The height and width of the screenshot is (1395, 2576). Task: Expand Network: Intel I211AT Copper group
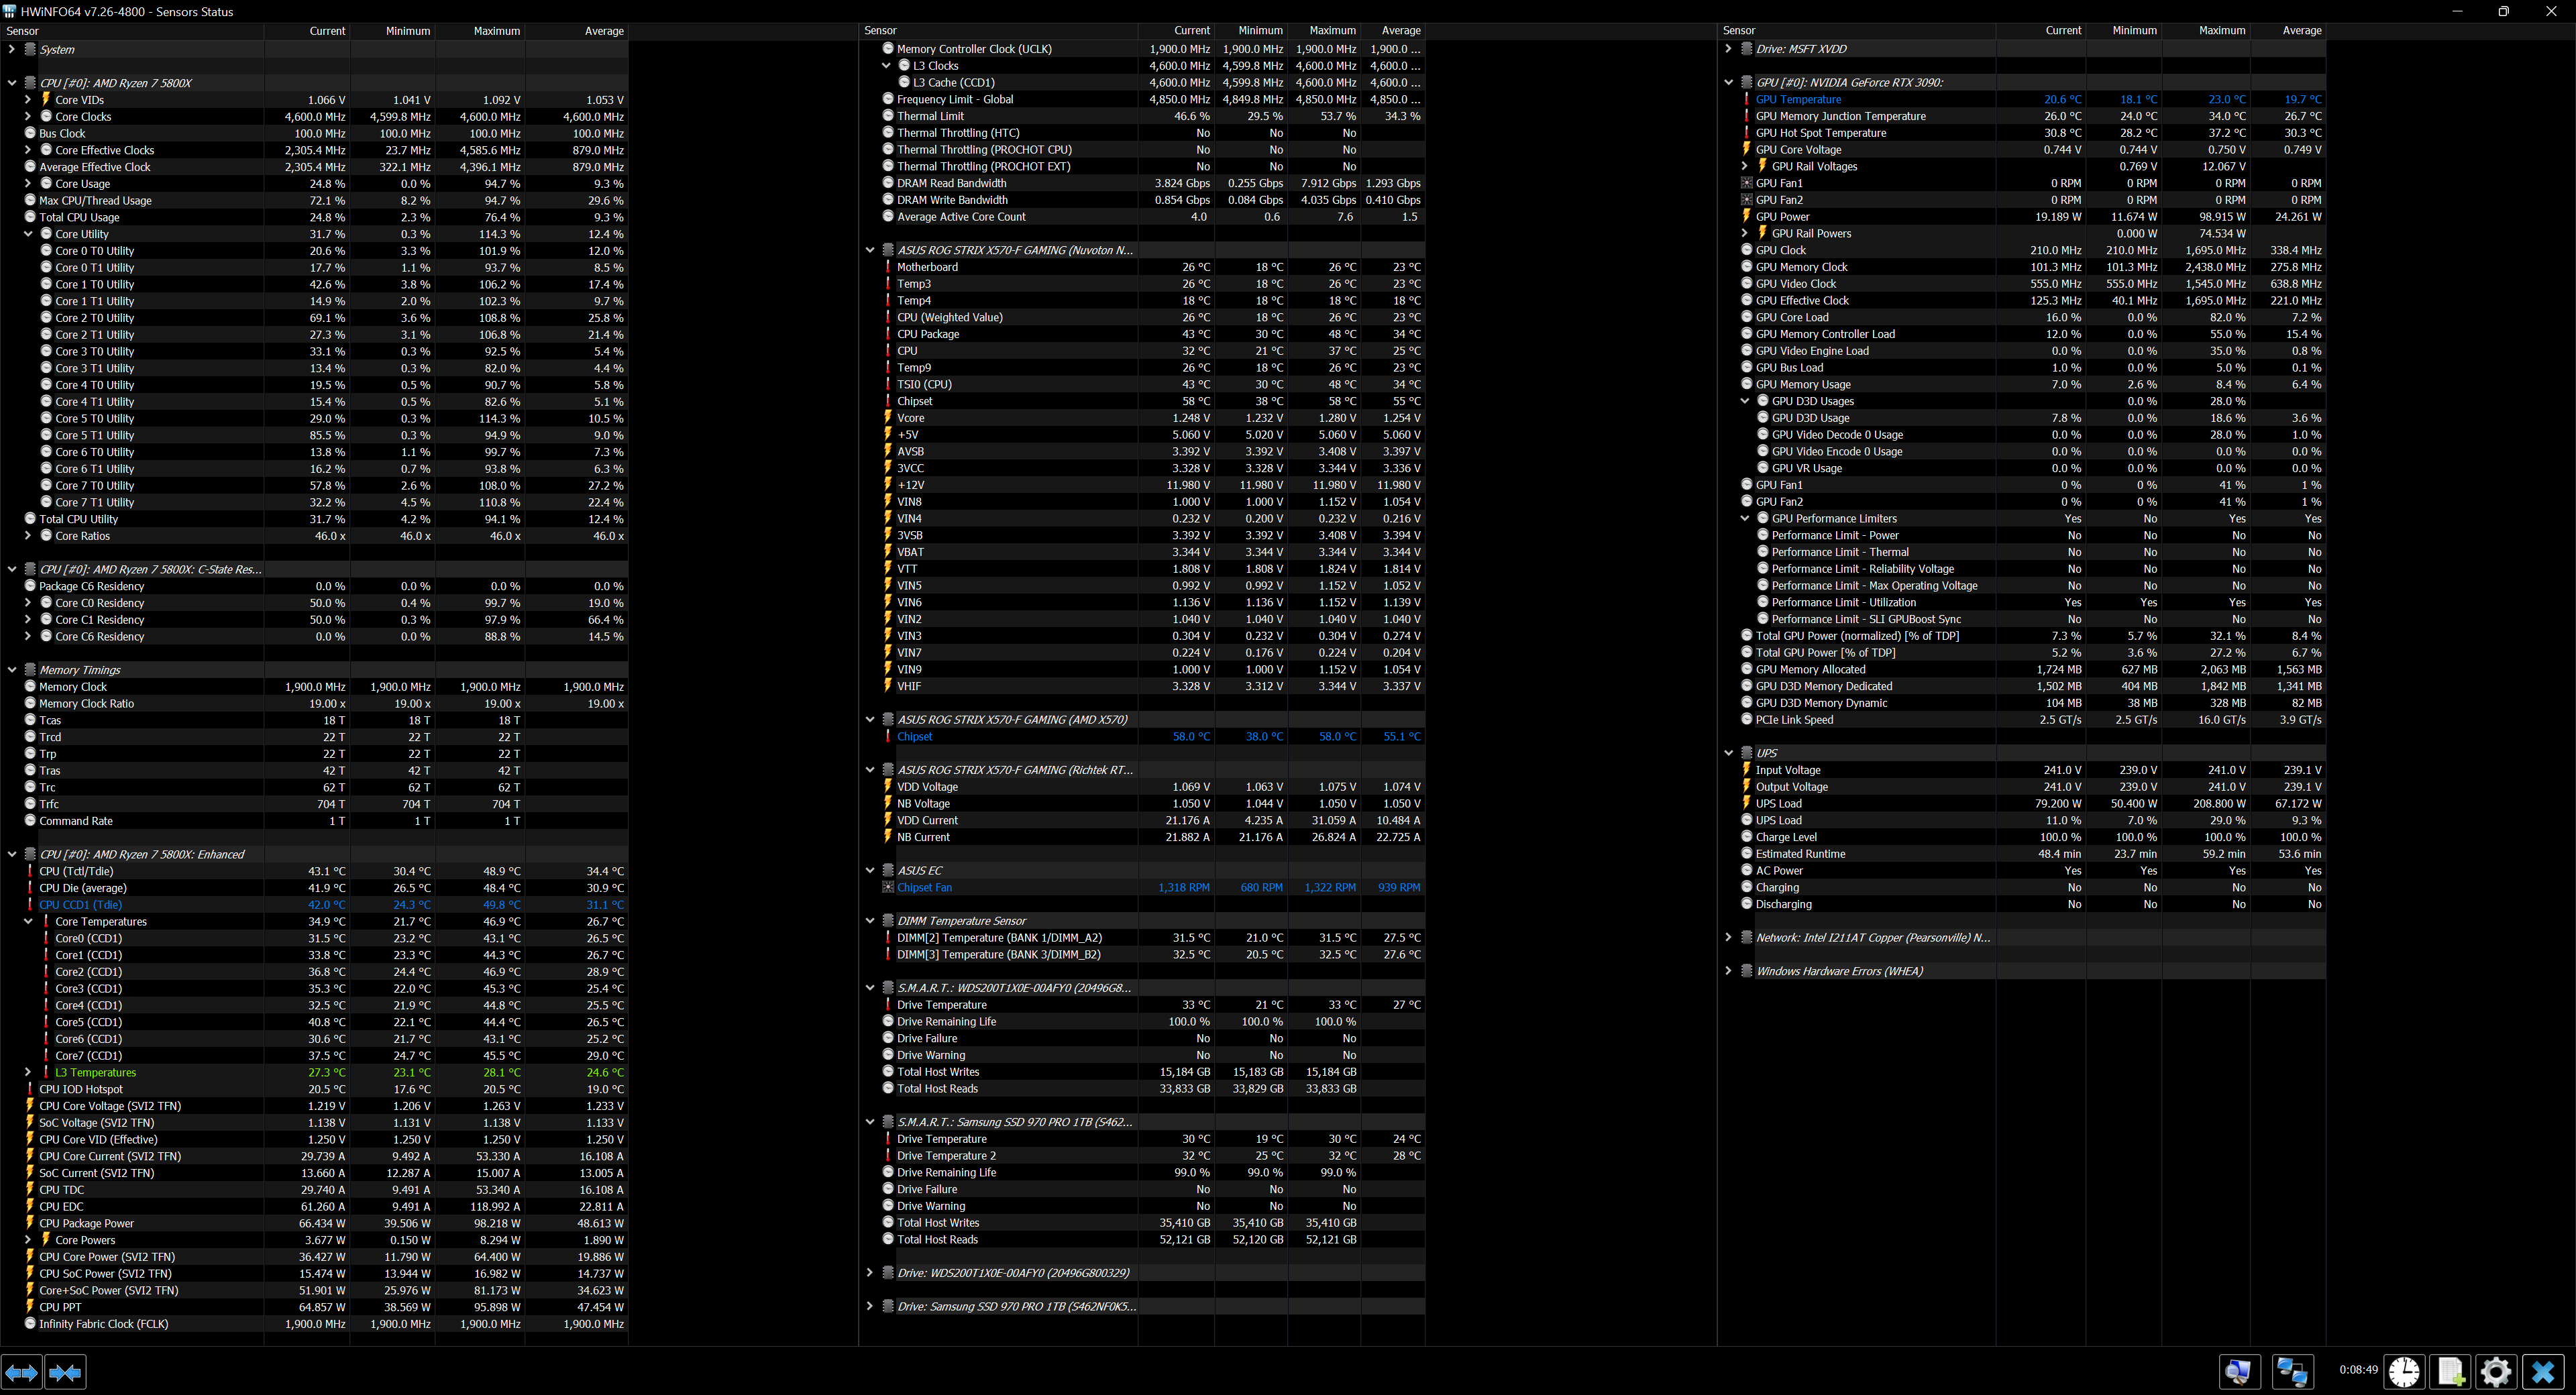point(1728,937)
